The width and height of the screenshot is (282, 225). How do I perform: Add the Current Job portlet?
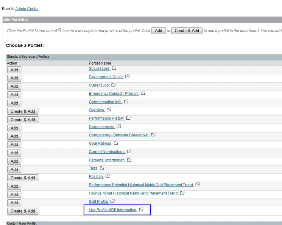[14, 86]
